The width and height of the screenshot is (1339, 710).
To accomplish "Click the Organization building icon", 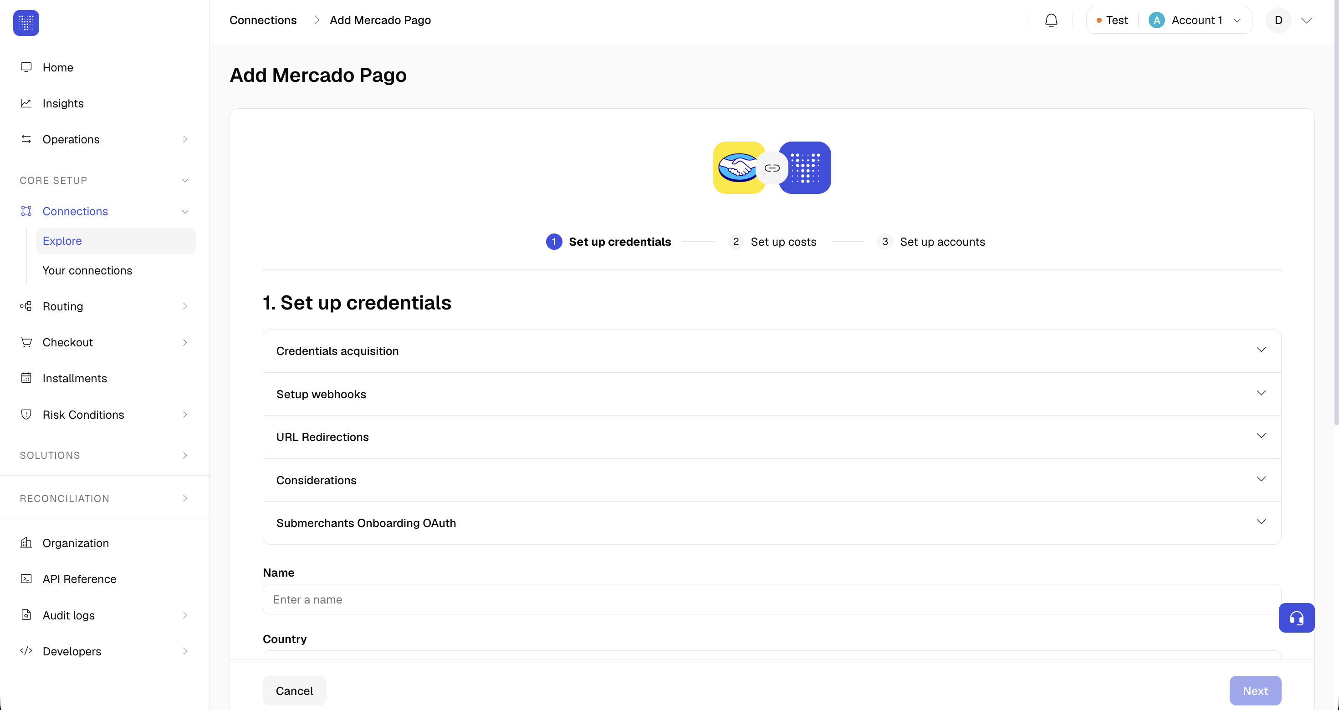I will point(26,543).
